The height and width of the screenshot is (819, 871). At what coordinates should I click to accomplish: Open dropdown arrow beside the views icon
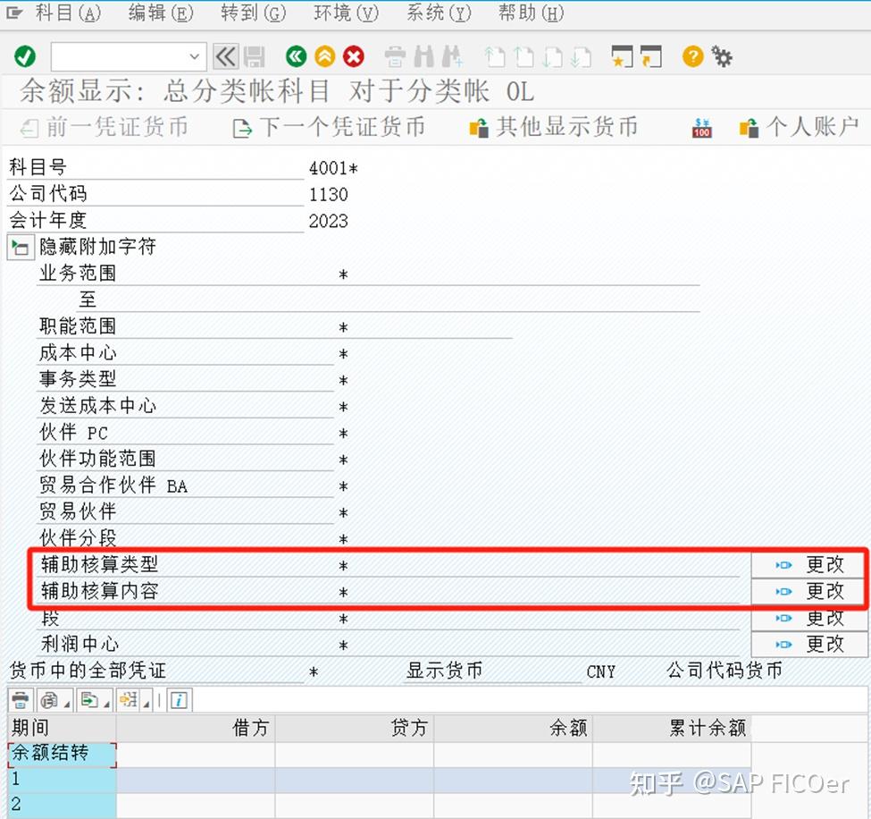(x=67, y=705)
